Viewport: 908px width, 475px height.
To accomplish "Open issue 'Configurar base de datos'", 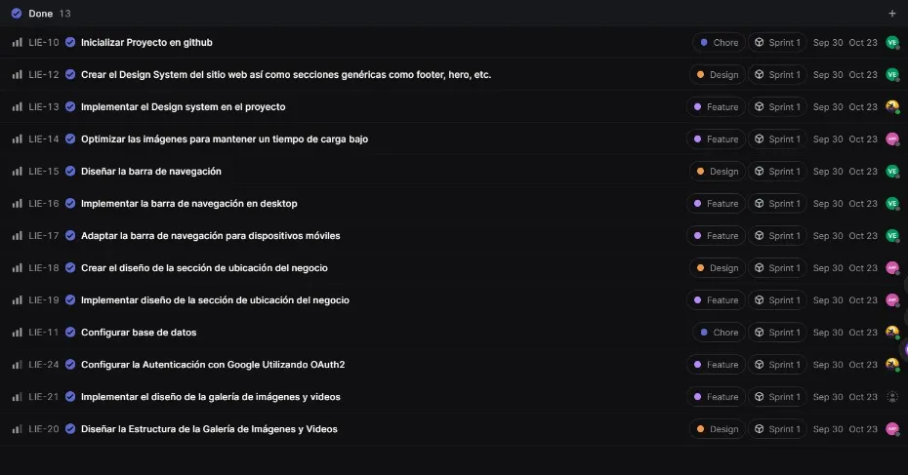I will coord(139,333).
